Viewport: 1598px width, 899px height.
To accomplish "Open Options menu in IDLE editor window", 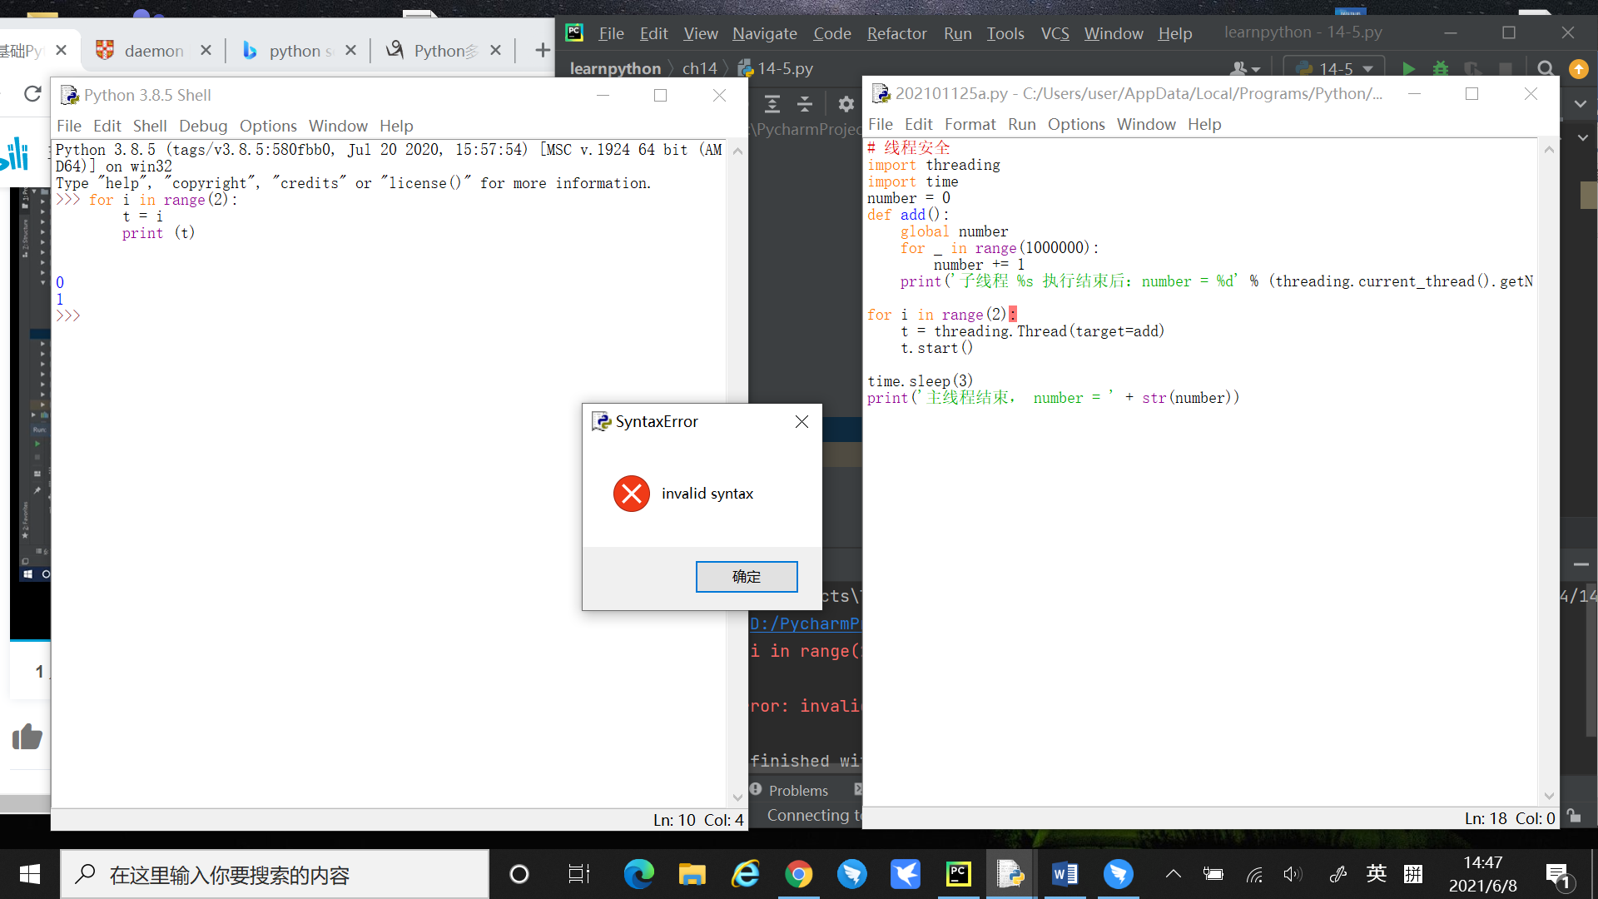I will [1075, 124].
